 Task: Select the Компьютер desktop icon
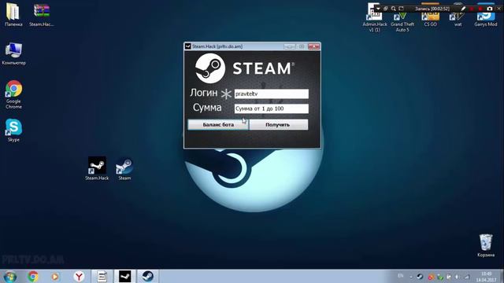tap(13, 53)
